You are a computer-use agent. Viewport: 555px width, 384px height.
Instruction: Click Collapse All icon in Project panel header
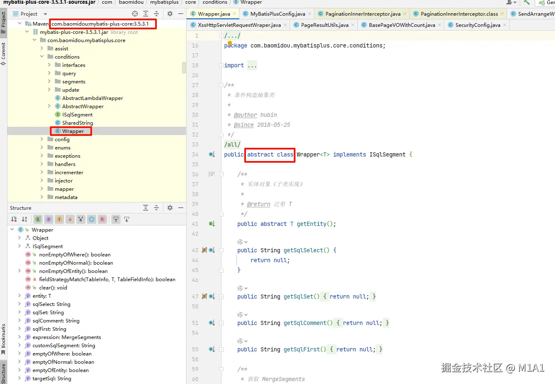[156, 14]
